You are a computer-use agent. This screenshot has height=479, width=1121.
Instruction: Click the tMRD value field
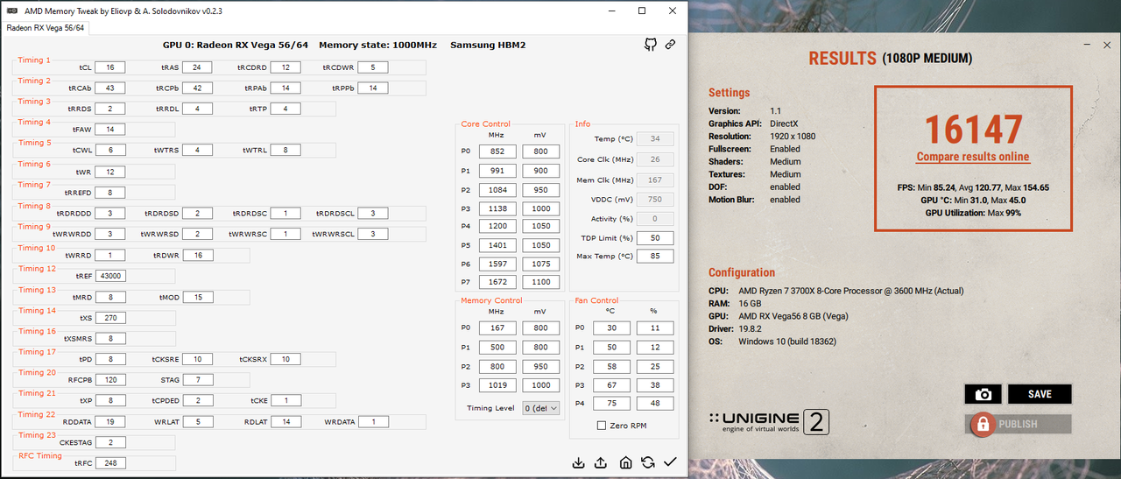coord(110,297)
